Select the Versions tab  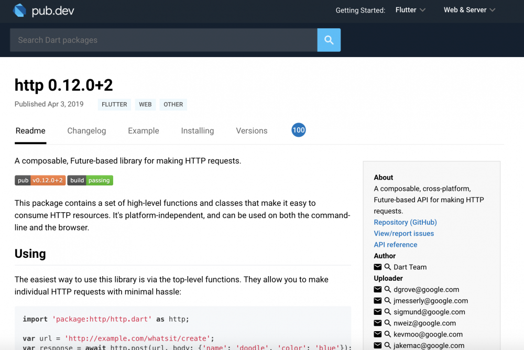point(252,131)
